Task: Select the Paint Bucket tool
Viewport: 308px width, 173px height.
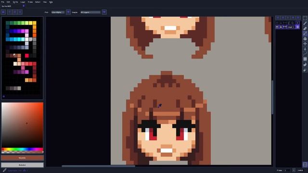Action: [305, 49]
